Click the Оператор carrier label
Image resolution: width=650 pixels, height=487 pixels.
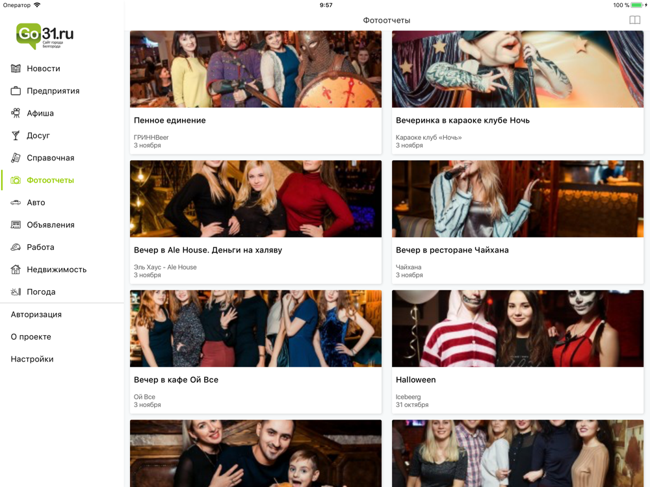coord(17,5)
